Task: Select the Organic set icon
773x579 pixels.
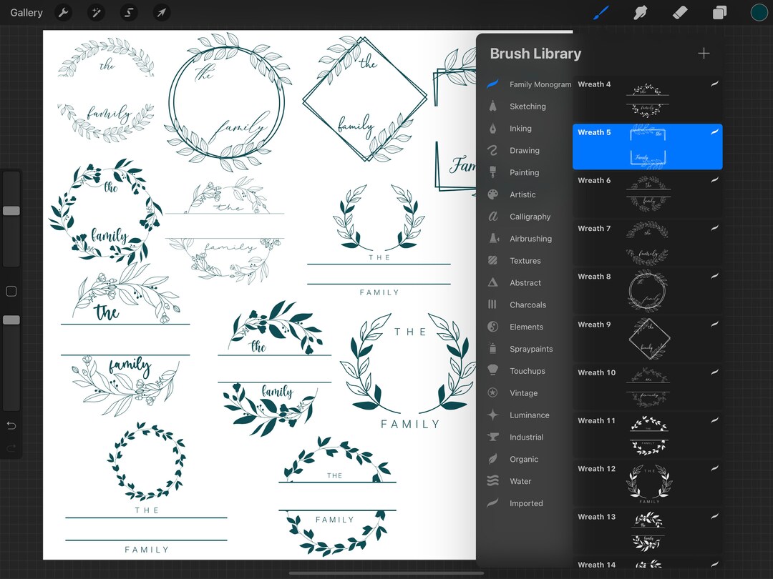Action: (492, 459)
